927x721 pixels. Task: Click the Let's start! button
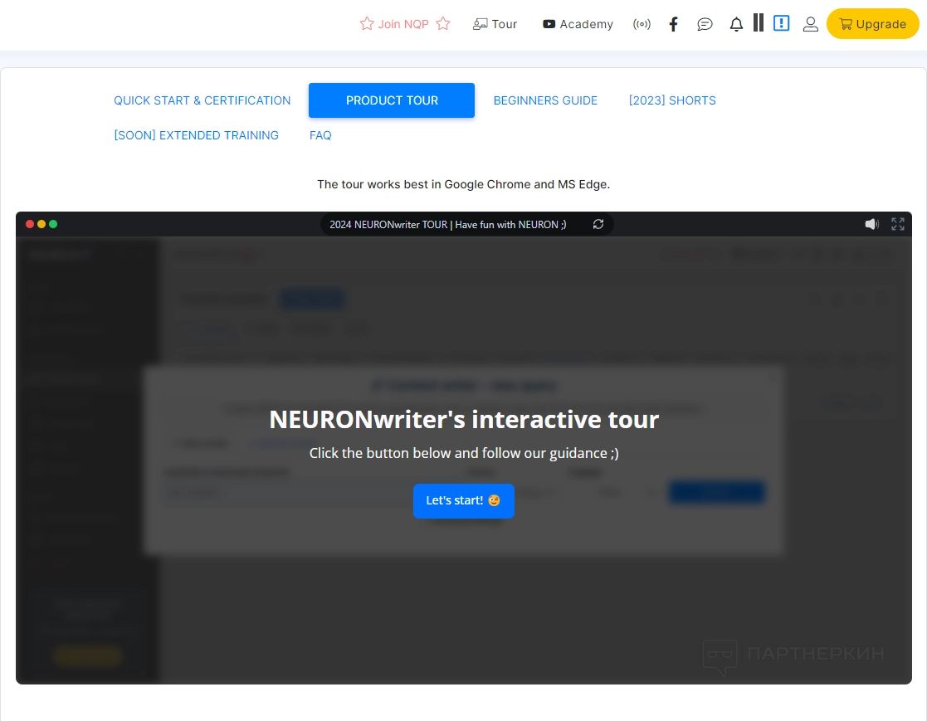(x=463, y=500)
